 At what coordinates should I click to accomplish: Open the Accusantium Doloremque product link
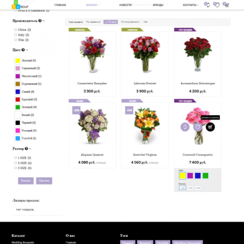click(x=197, y=84)
